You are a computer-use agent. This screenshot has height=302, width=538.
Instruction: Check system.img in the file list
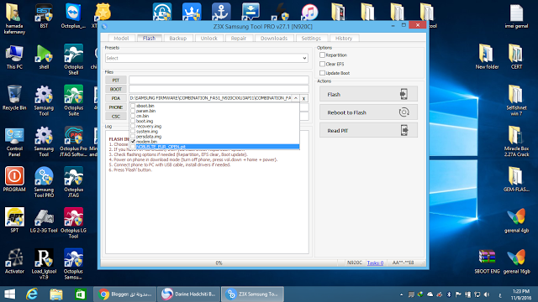[x=133, y=131]
